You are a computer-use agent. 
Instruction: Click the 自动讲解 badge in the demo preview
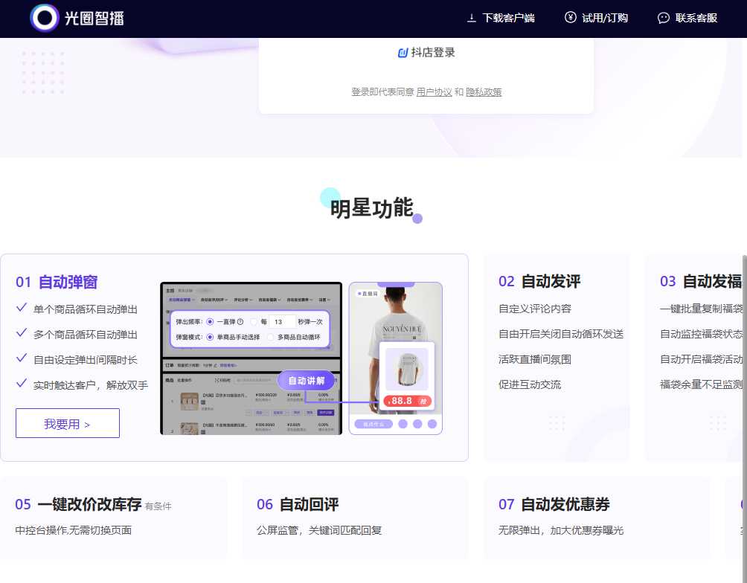click(307, 380)
